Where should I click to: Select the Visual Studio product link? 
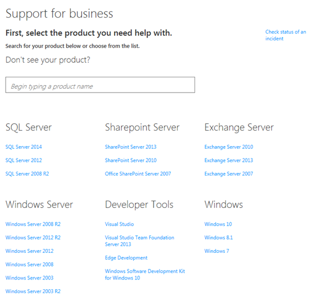point(119,224)
